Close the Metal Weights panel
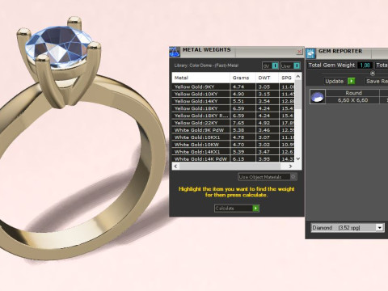Image resolution: width=388 pixels, height=291 pixels. 299,51
